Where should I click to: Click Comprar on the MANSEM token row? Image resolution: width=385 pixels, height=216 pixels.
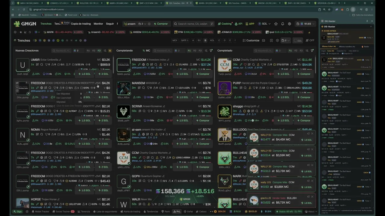click(202, 97)
